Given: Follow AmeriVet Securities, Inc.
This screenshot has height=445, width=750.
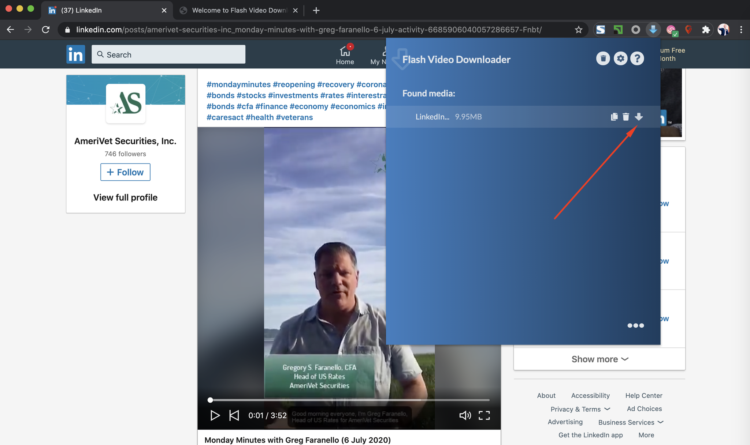Looking at the screenshot, I should pyautogui.click(x=125, y=172).
